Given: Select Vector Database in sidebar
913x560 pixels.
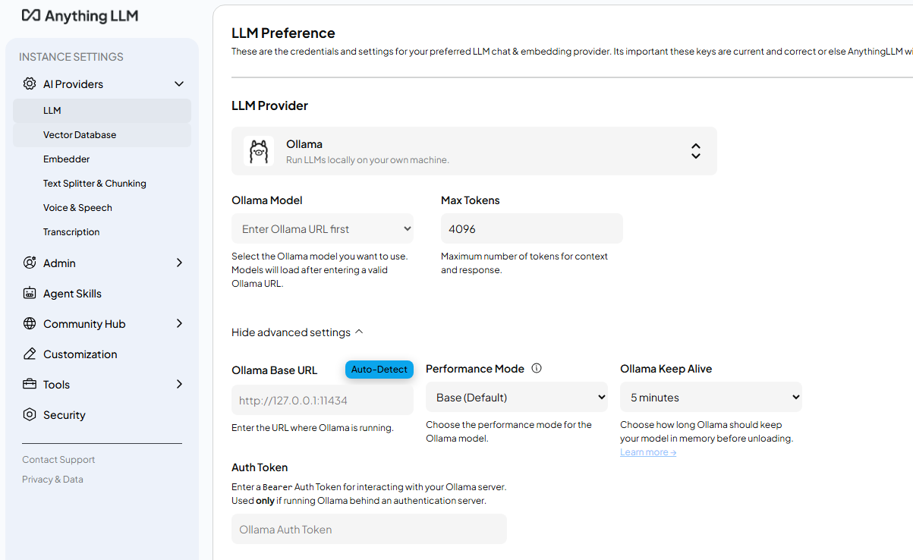Looking at the screenshot, I should (x=102, y=135).
